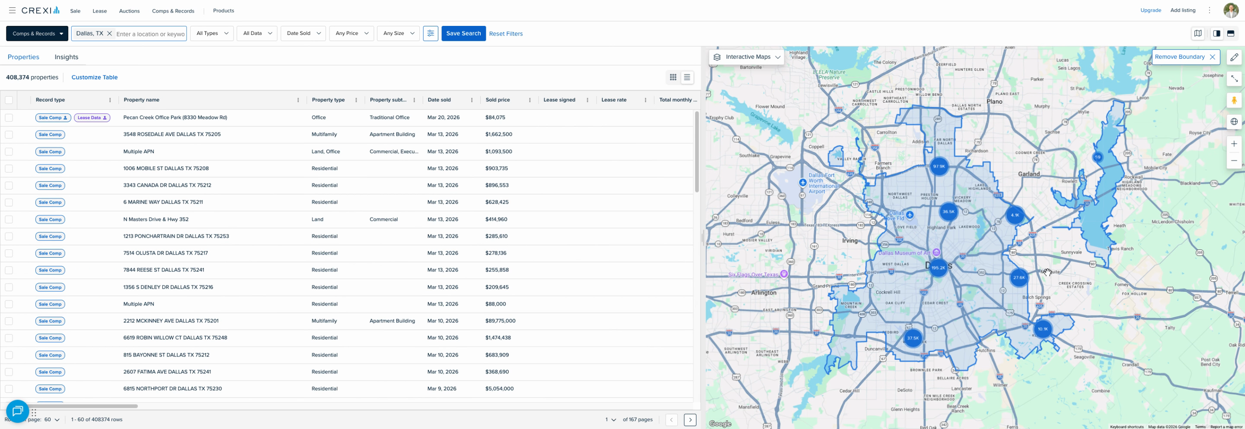The width and height of the screenshot is (1245, 429).
Task: Open the advanced filters sliders icon
Action: pyautogui.click(x=430, y=33)
